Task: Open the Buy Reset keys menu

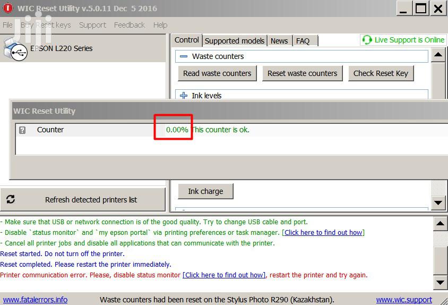Action: coord(46,25)
